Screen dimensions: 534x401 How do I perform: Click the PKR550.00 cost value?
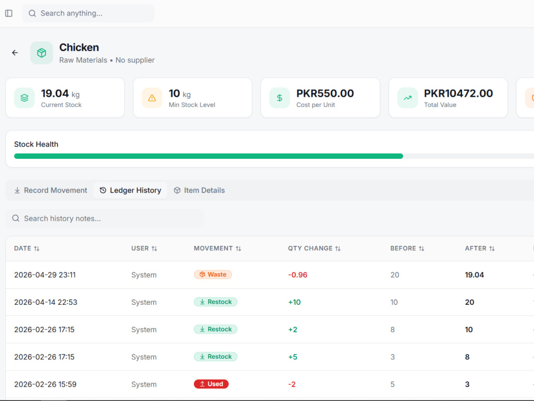pyautogui.click(x=325, y=94)
